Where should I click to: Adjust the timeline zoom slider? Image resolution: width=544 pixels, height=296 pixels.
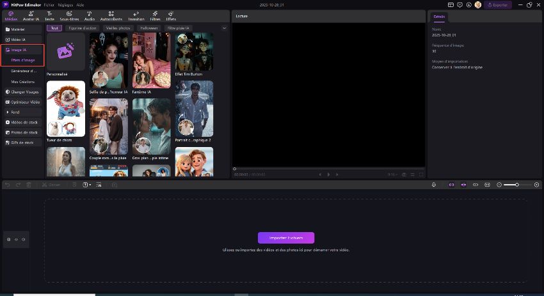pyautogui.click(x=517, y=185)
